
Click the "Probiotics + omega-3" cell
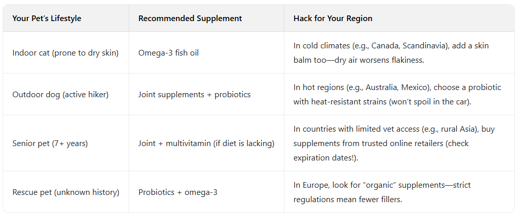[178, 192]
